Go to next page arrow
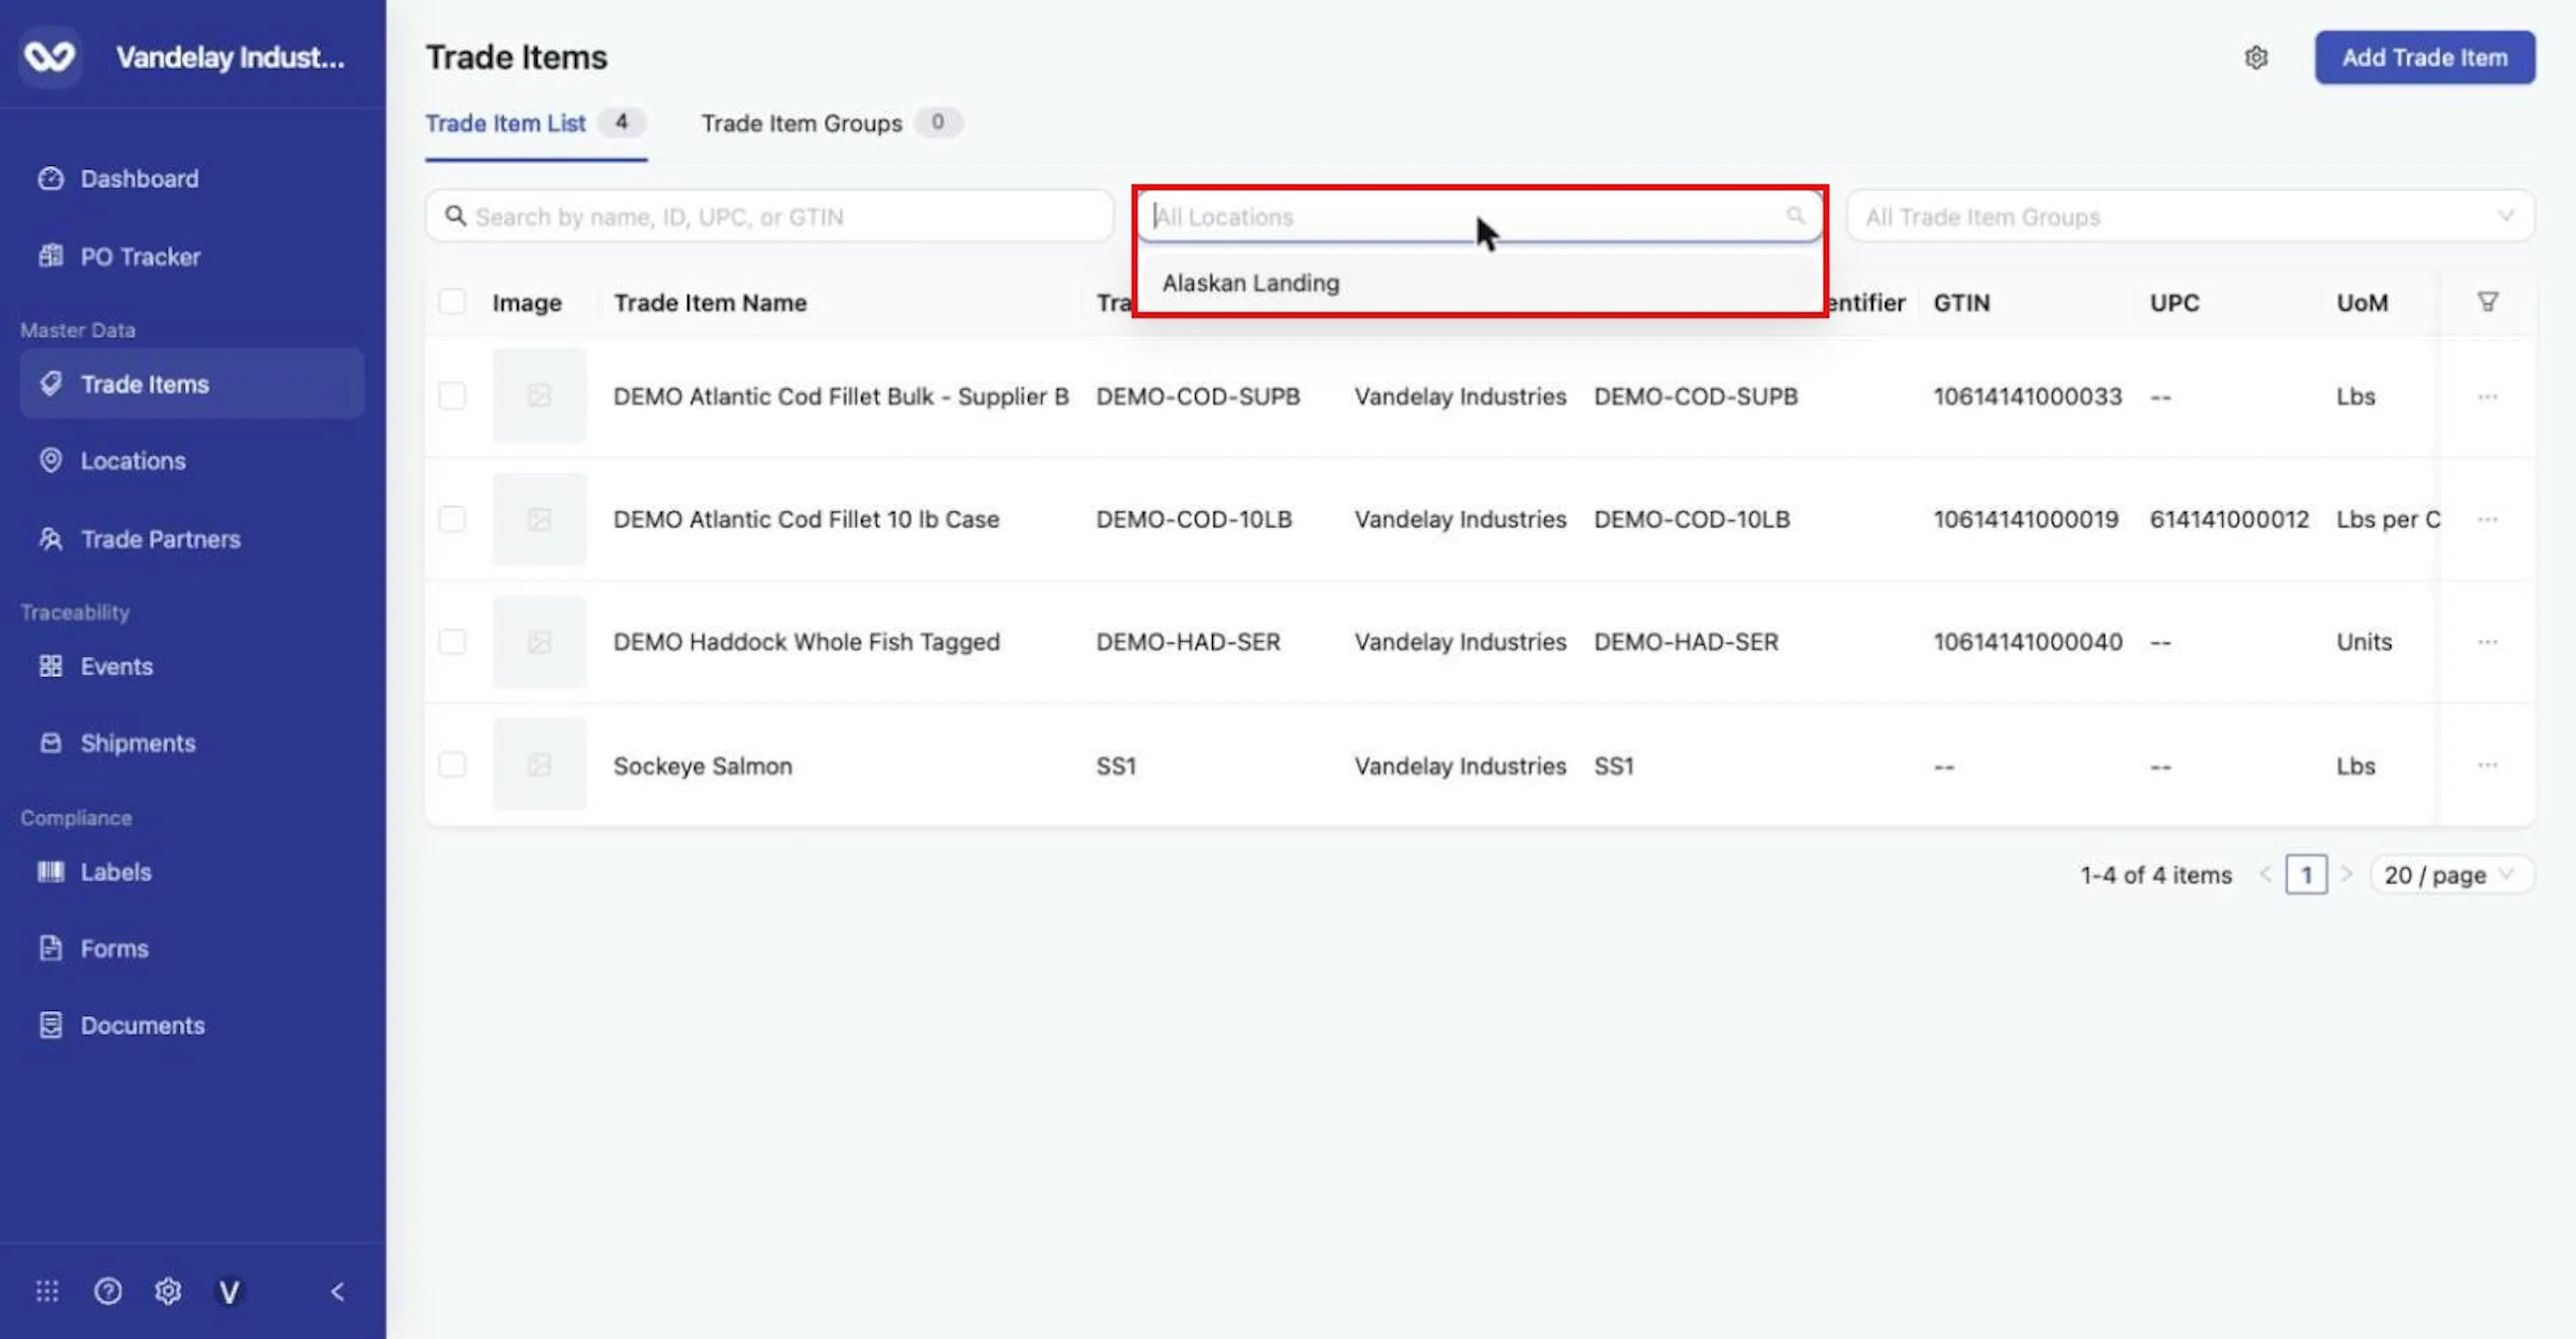Viewport: 2576px width, 1339px height. click(2346, 874)
